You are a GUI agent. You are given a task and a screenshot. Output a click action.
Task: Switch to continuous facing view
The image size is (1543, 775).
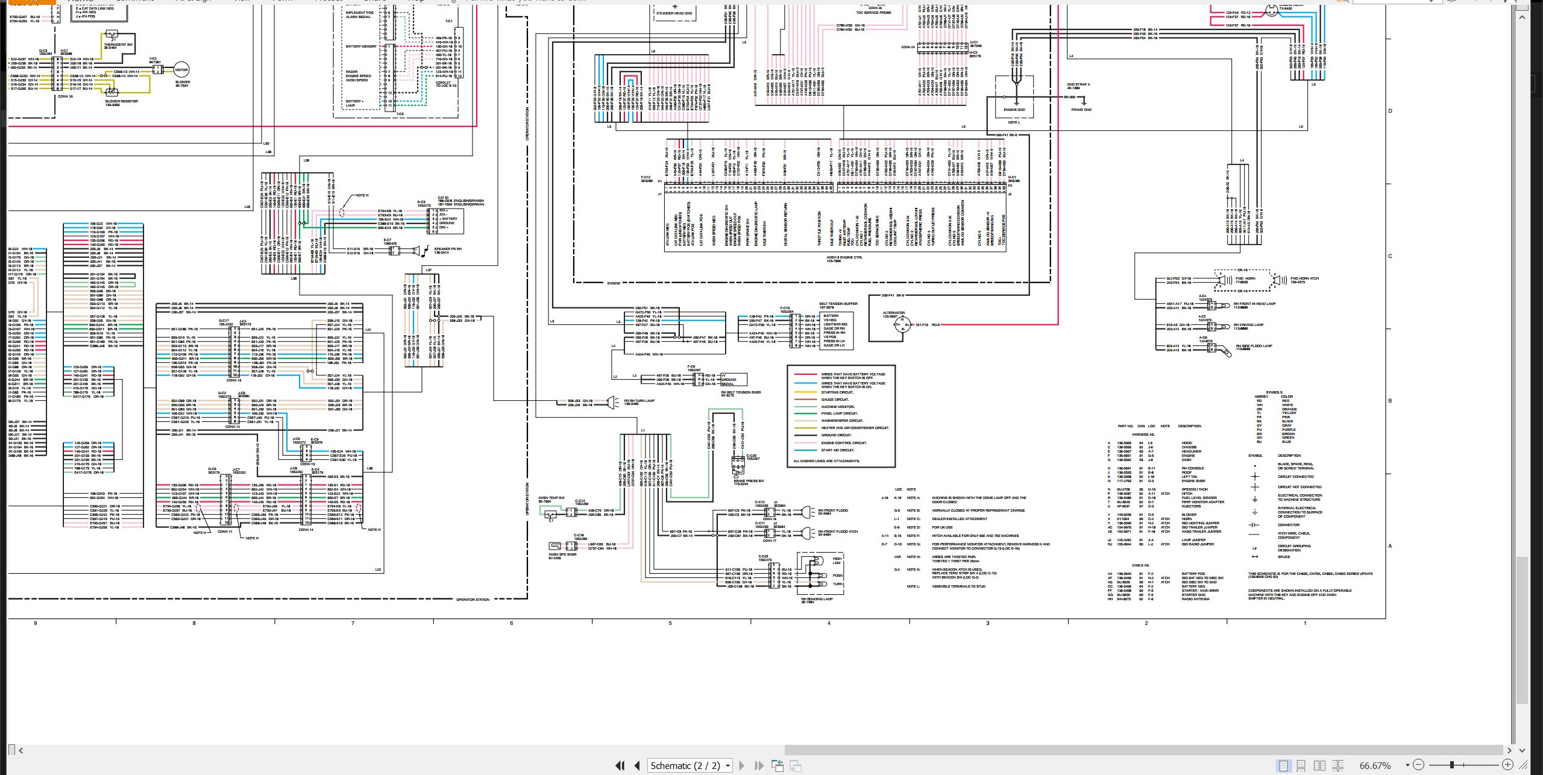(1338, 765)
